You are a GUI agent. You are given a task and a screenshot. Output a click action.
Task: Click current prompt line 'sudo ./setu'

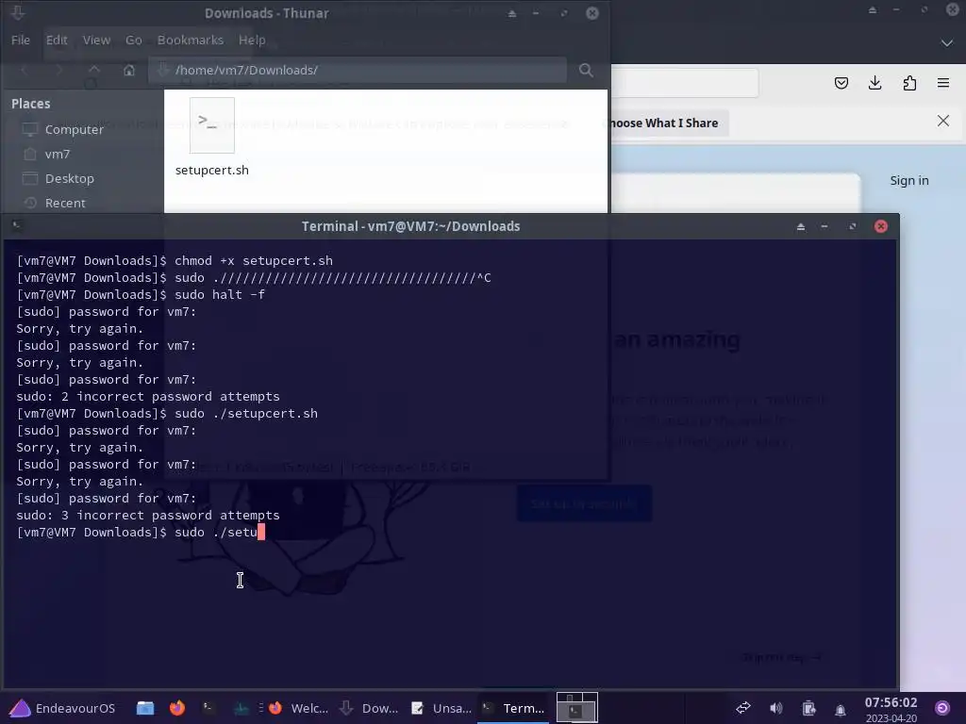(141, 533)
